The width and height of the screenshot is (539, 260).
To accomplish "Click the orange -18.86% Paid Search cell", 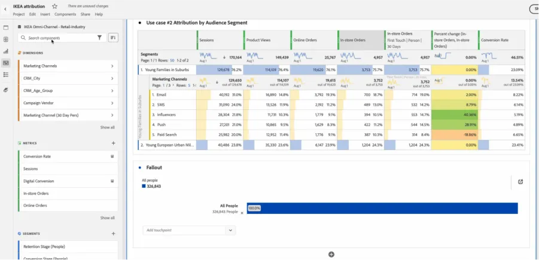I will [x=455, y=134].
